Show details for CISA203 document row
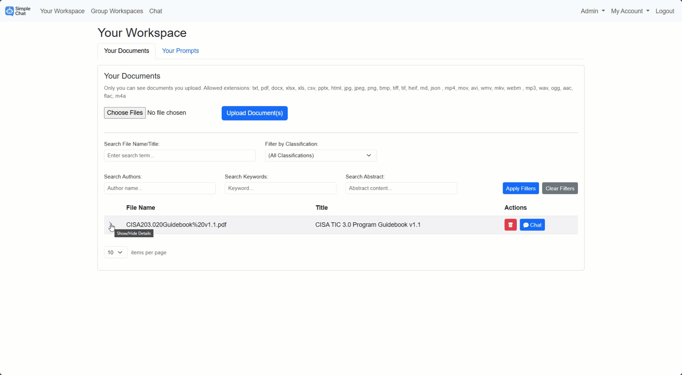682x375 pixels. pos(111,225)
